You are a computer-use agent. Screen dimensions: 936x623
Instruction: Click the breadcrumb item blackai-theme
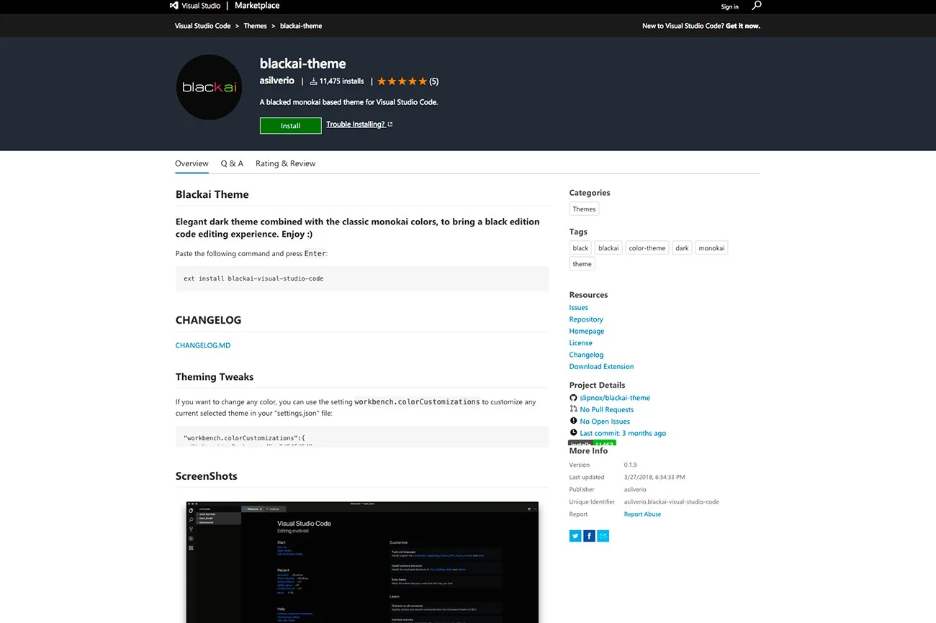(301, 26)
